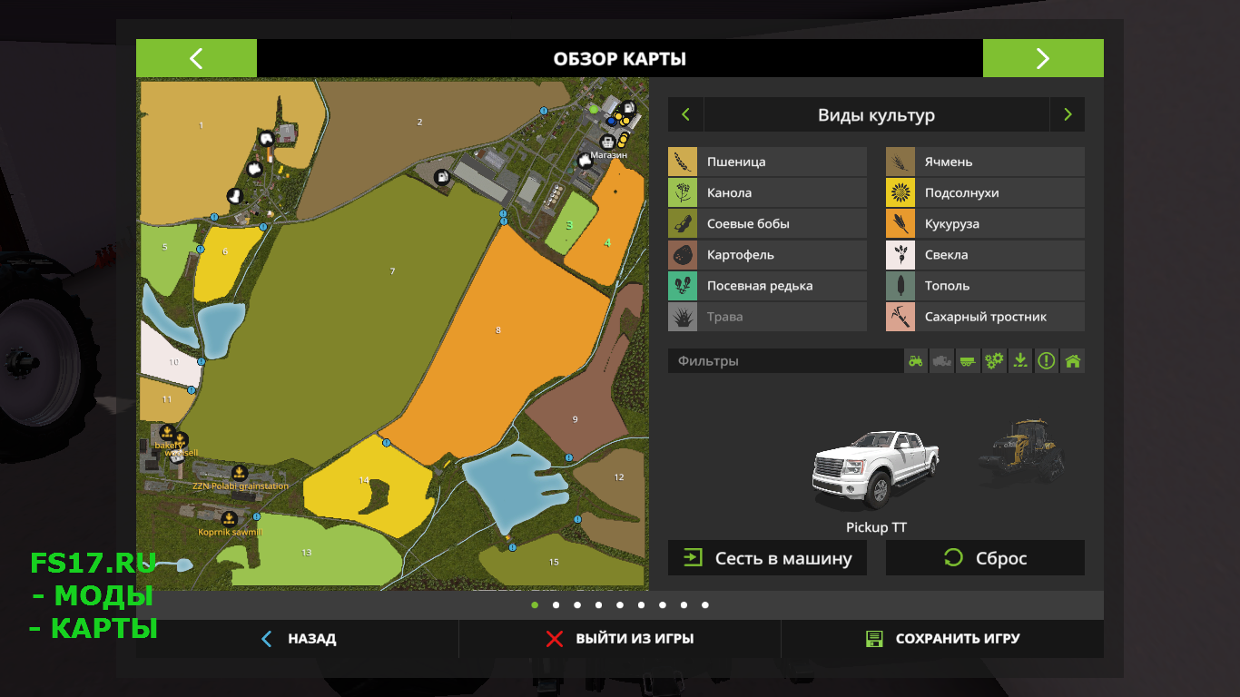Toggle the Канола crop overlay
The image size is (1240, 697).
(x=767, y=192)
